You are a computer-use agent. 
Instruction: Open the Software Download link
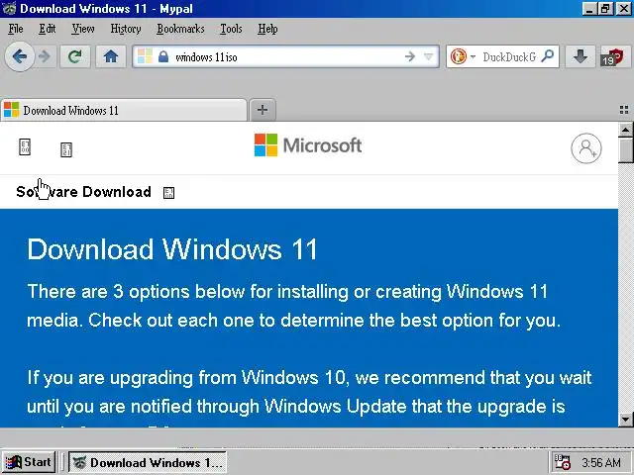(x=83, y=191)
